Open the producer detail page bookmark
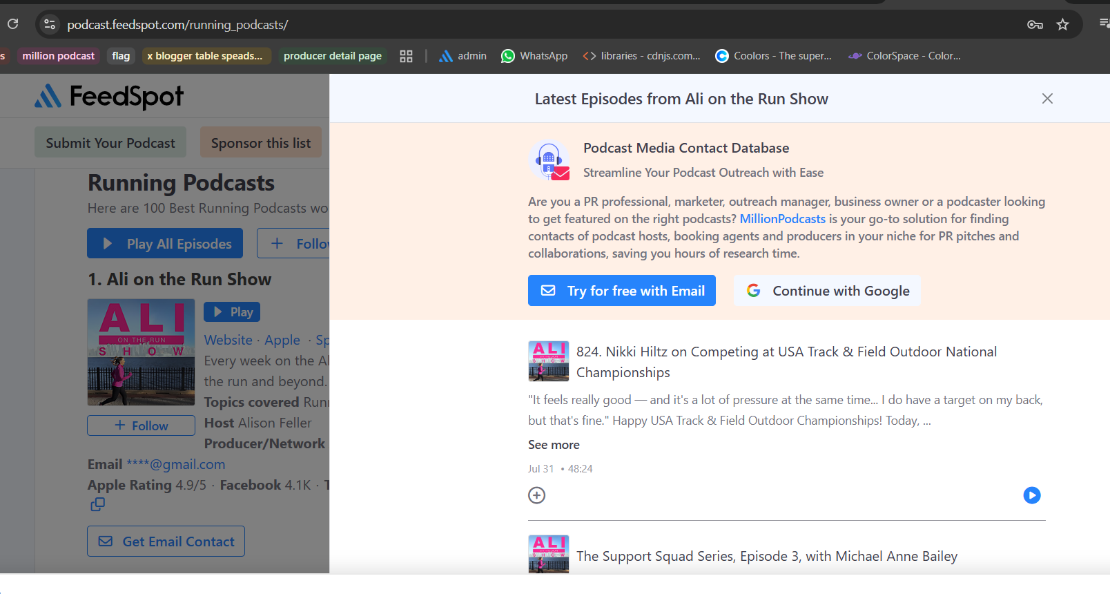Image resolution: width=1110 pixels, height=594 pixels. pos(332,56)
